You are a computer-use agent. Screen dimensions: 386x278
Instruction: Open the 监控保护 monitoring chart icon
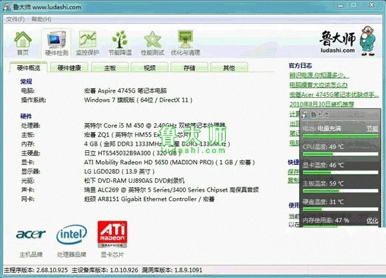click(x=87, y=43)
